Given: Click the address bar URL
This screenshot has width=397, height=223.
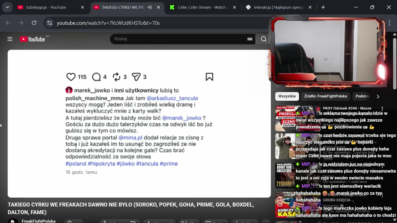Looking at the screenshot, I should 108,23.
